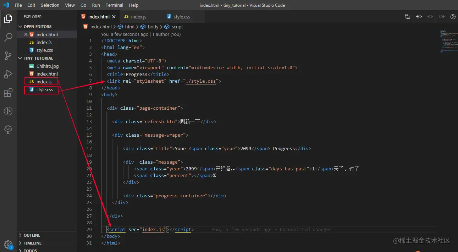This screenshot has width=458, height=252.
Task: Open the Source Control view
Action: click(8, 55)
